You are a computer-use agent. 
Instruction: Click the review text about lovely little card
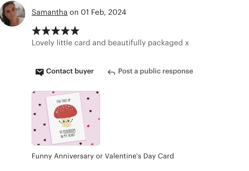110,43
